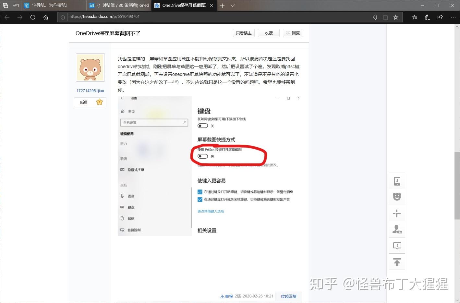Show tab previews with the chevron
Image resolution: width=460 pixels, height=303 pixels.
[233, 6]
